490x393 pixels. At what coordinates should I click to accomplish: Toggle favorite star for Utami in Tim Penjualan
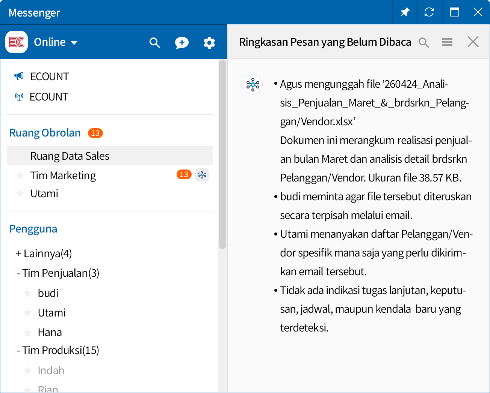click(27, 312)
